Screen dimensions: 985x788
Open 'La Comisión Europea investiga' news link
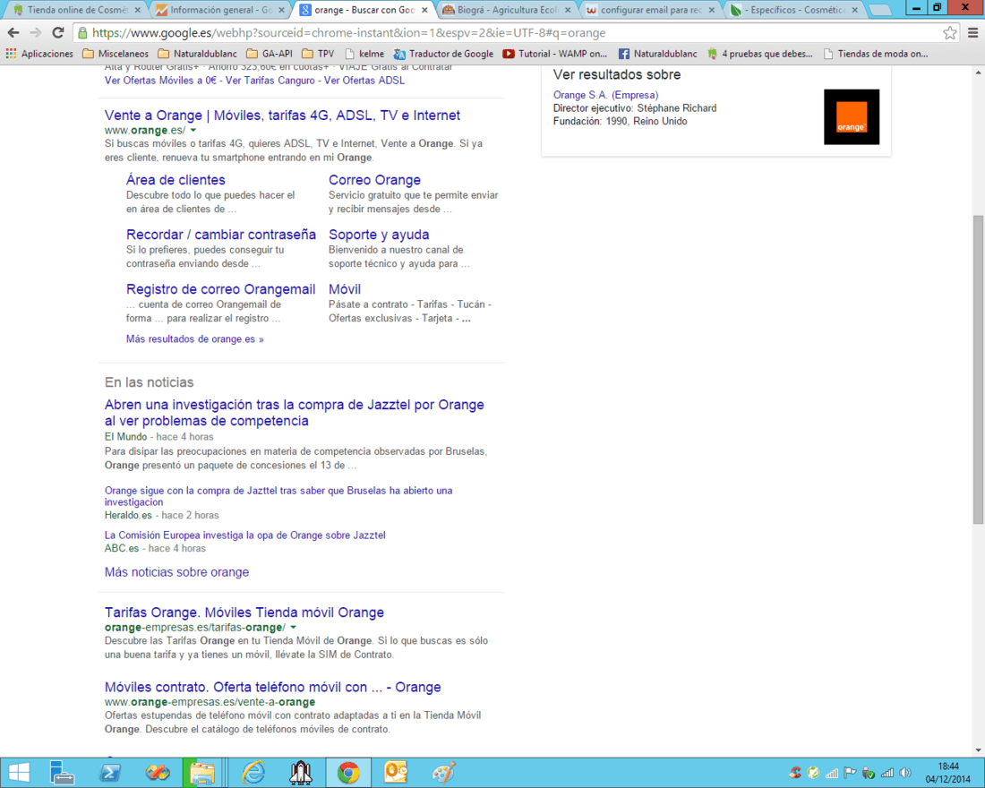[x=245, y=535]
